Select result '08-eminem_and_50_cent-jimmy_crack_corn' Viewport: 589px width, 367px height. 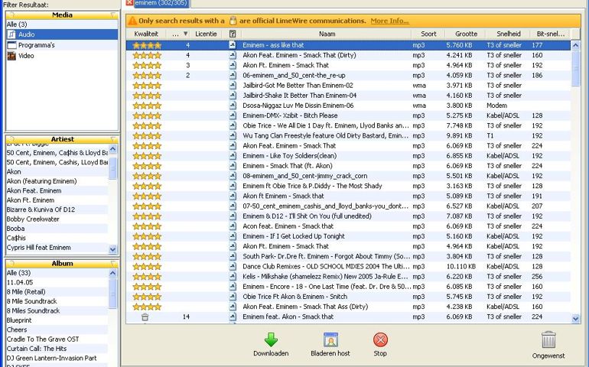[348, 176]
